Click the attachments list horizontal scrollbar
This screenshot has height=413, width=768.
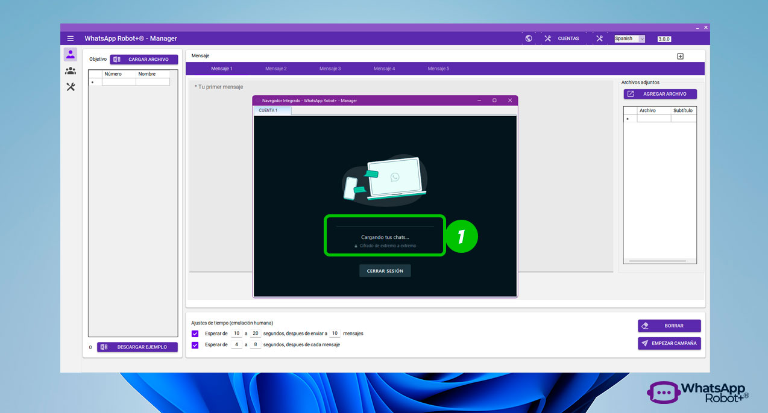(x=658, y=261)
